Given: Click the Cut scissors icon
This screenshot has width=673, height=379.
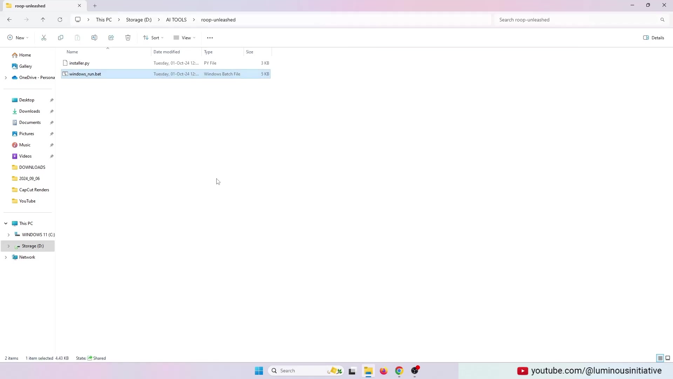Looking at the screenshot, I should point(44,38).
